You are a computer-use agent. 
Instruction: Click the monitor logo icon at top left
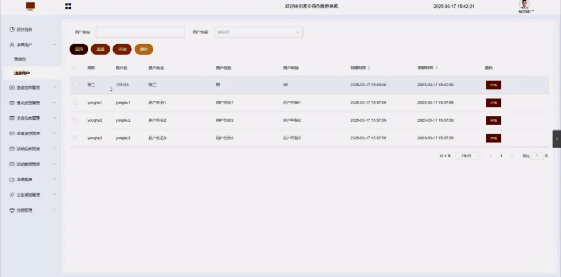(31, 6)
